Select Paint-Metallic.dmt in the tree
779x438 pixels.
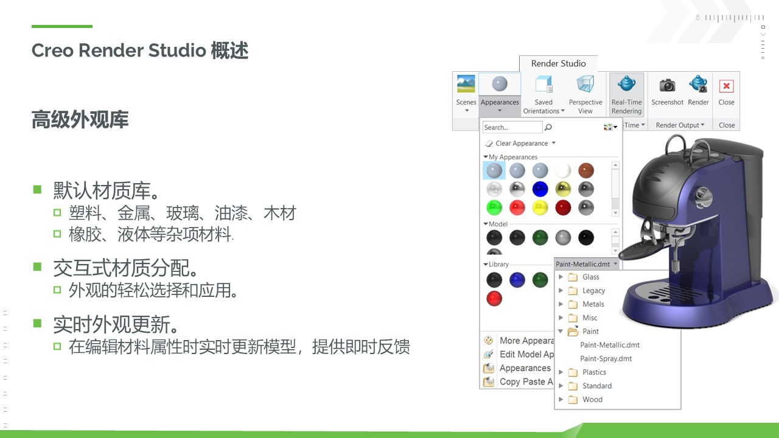coord(610,345)
